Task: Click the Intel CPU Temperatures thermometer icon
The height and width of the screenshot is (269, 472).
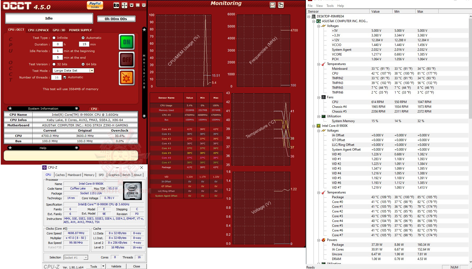Action: point(323,192)
